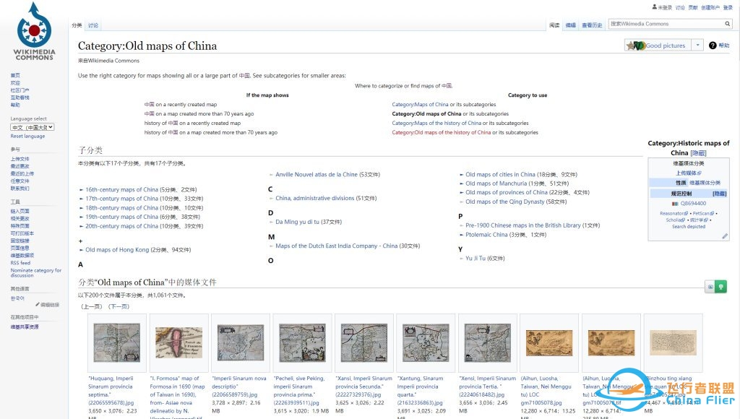Expand the 18th-century maps of China arrow
740x419 pixels.
(x=81, y=208)
